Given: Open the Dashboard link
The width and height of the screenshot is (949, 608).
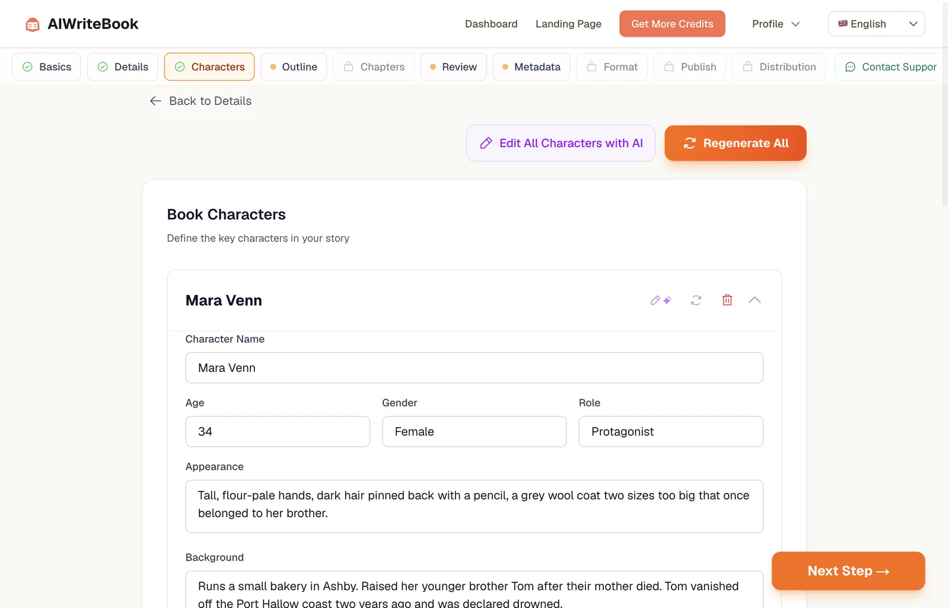Looking at the screenshot, I should click(x=491, y=24).
